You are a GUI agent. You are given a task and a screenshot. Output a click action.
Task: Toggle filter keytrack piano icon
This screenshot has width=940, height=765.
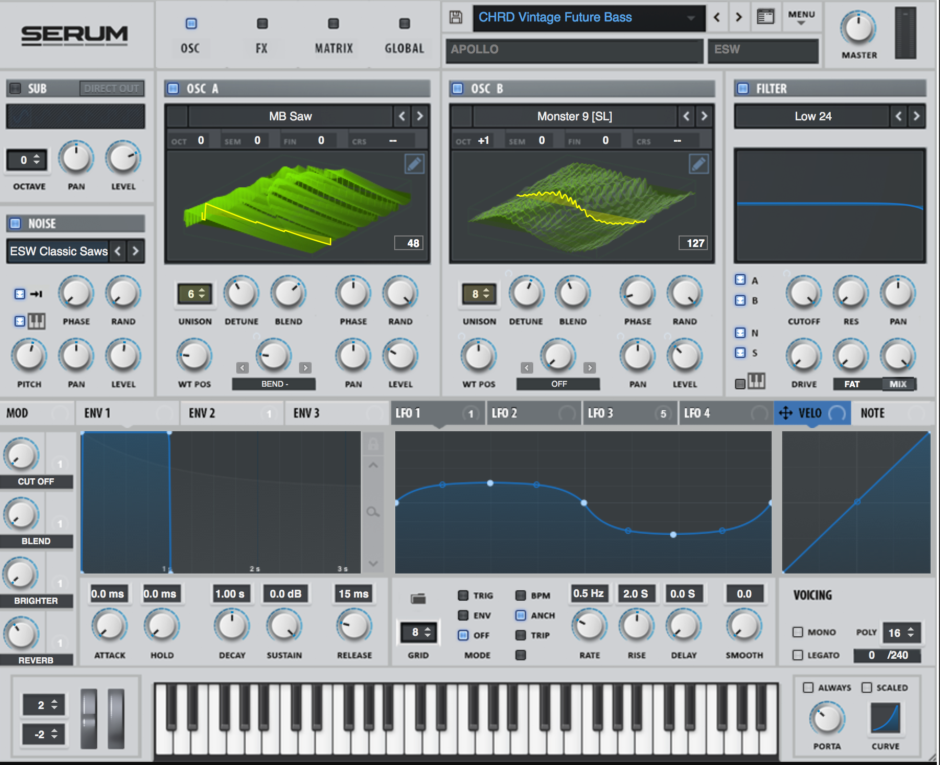pos(756,381)
